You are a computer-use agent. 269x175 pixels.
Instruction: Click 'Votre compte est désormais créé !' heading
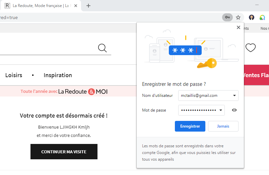click(x=64, y=116)
